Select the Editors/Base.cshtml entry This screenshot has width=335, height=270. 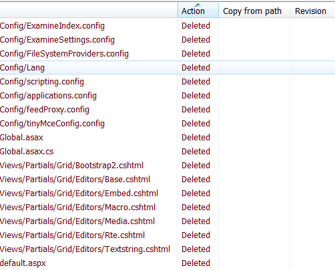pos(167,180)
